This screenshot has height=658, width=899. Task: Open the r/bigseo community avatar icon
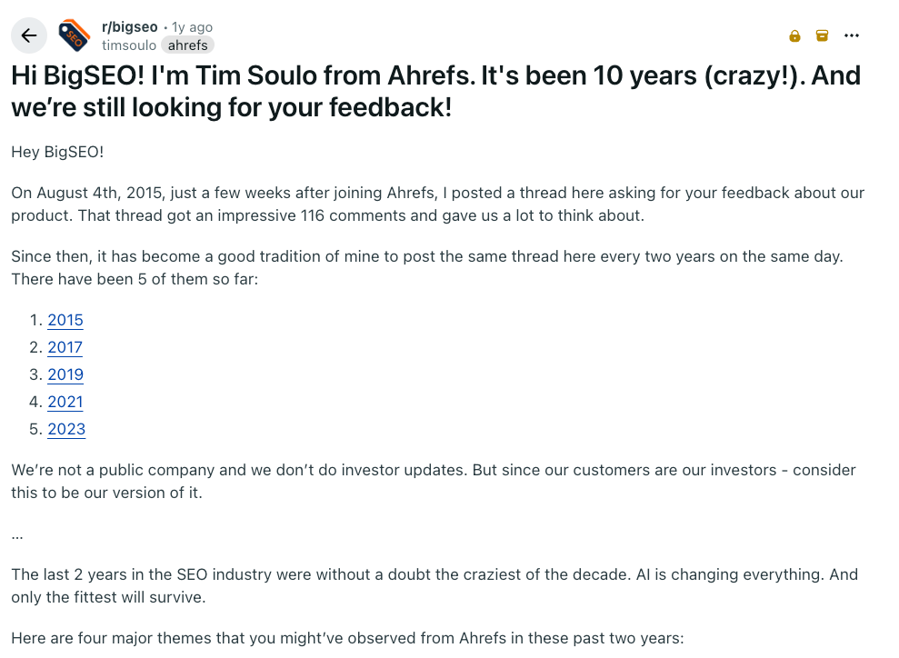74,35
